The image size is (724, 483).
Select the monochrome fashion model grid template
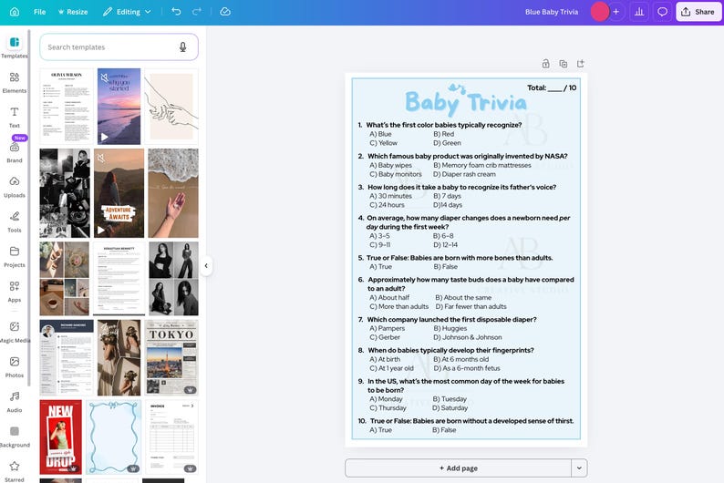(173, 279)
